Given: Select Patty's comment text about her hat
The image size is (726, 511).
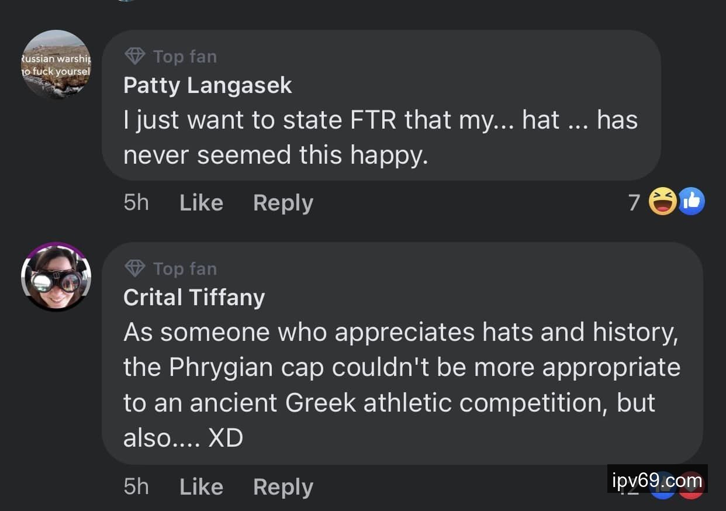Looking at the screenshot, I should [x=380, y=137].
